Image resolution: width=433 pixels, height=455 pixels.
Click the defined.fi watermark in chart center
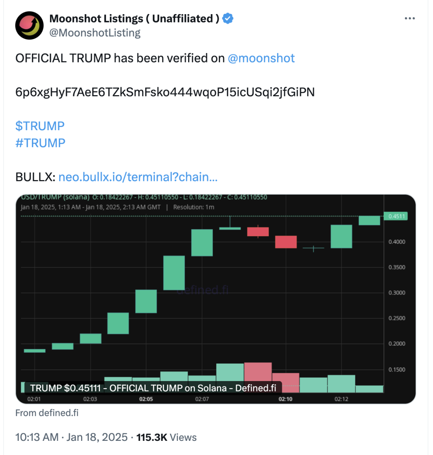(x=203, y=290)
